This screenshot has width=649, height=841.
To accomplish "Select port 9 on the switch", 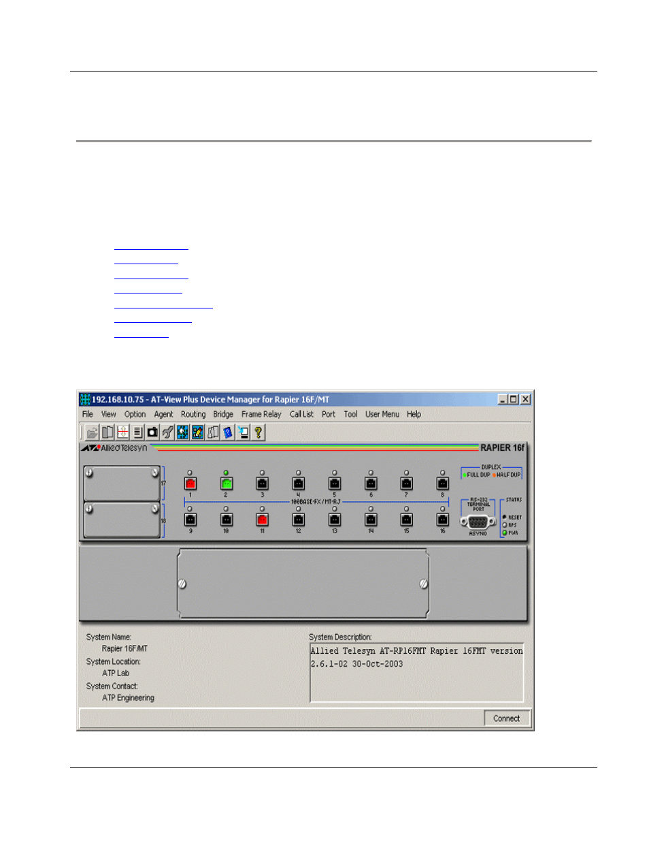I will point(190,520).
